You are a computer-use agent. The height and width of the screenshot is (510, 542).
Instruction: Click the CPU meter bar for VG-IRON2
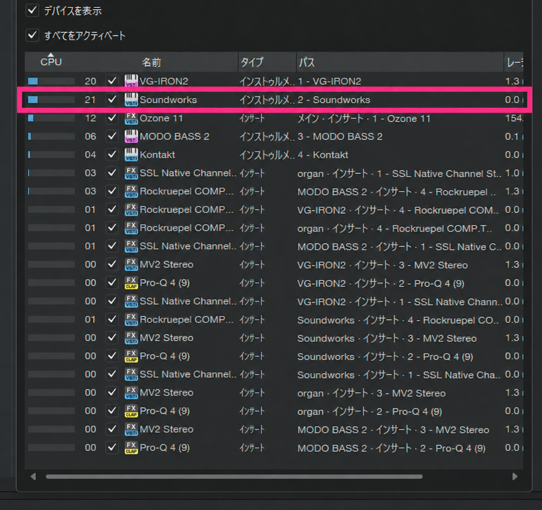coord(51,81)
